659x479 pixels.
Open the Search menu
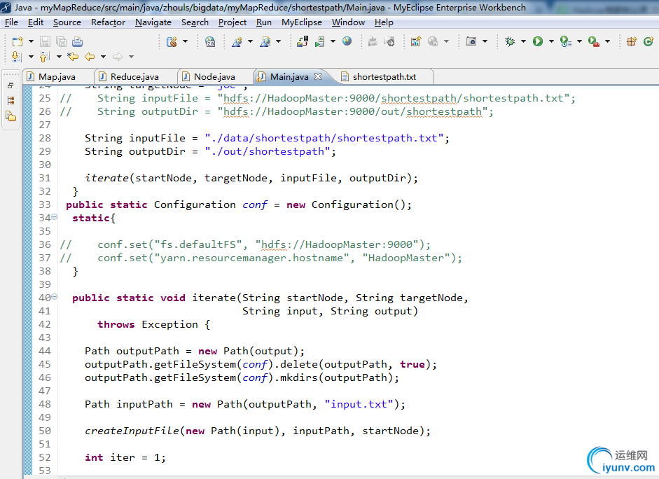[x=195, y=22]
